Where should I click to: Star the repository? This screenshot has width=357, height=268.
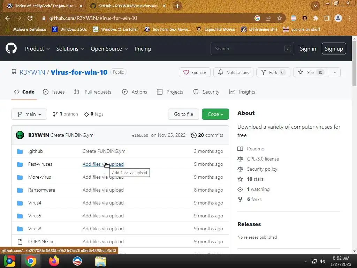(x=311, y=73)
